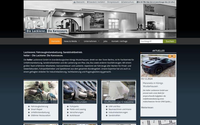This screenshot has height=125, width=200.
Task: Click the arrow icon before Oldtimer Restauration
Action: pyautogui.click(x=29, y=116)
